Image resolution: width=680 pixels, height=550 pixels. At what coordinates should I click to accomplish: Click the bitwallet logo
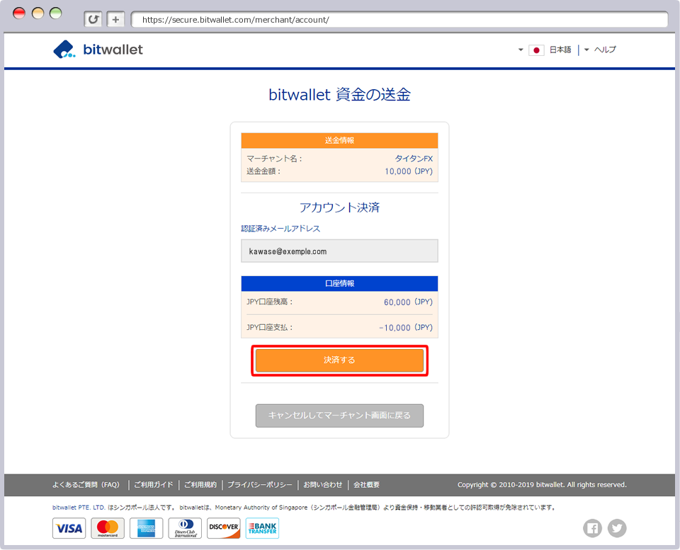pyautogui.click(x=98, y=50)
